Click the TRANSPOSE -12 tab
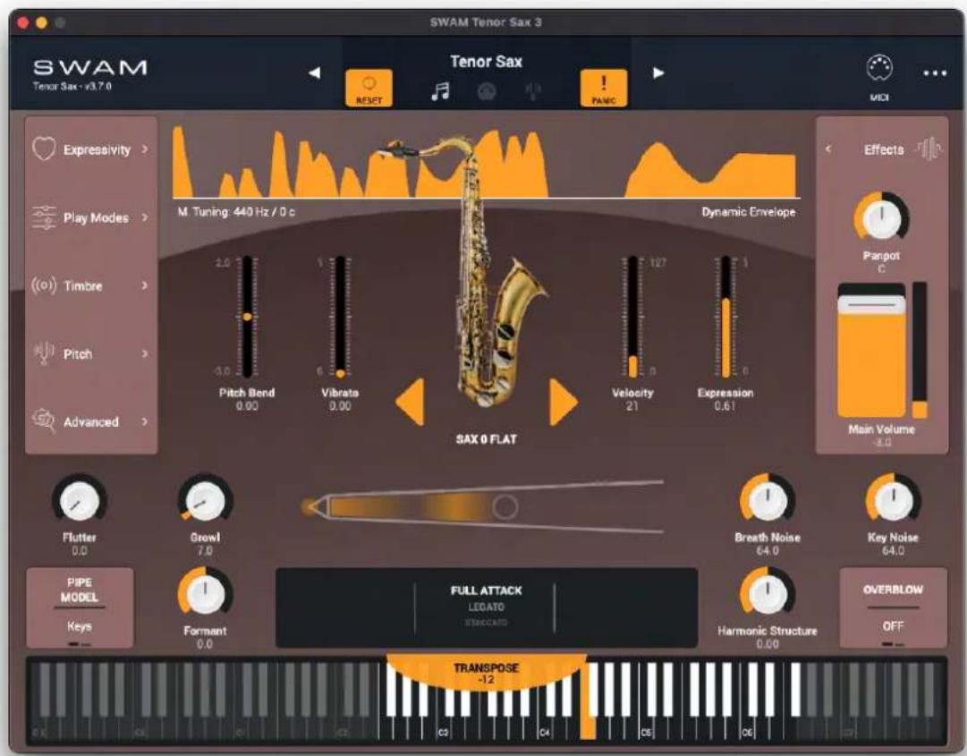The image size is (967, 756). tap(486, 672)
